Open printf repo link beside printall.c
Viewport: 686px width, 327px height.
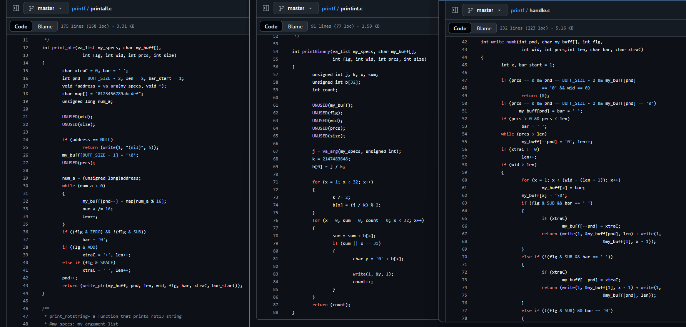(78, 8)
